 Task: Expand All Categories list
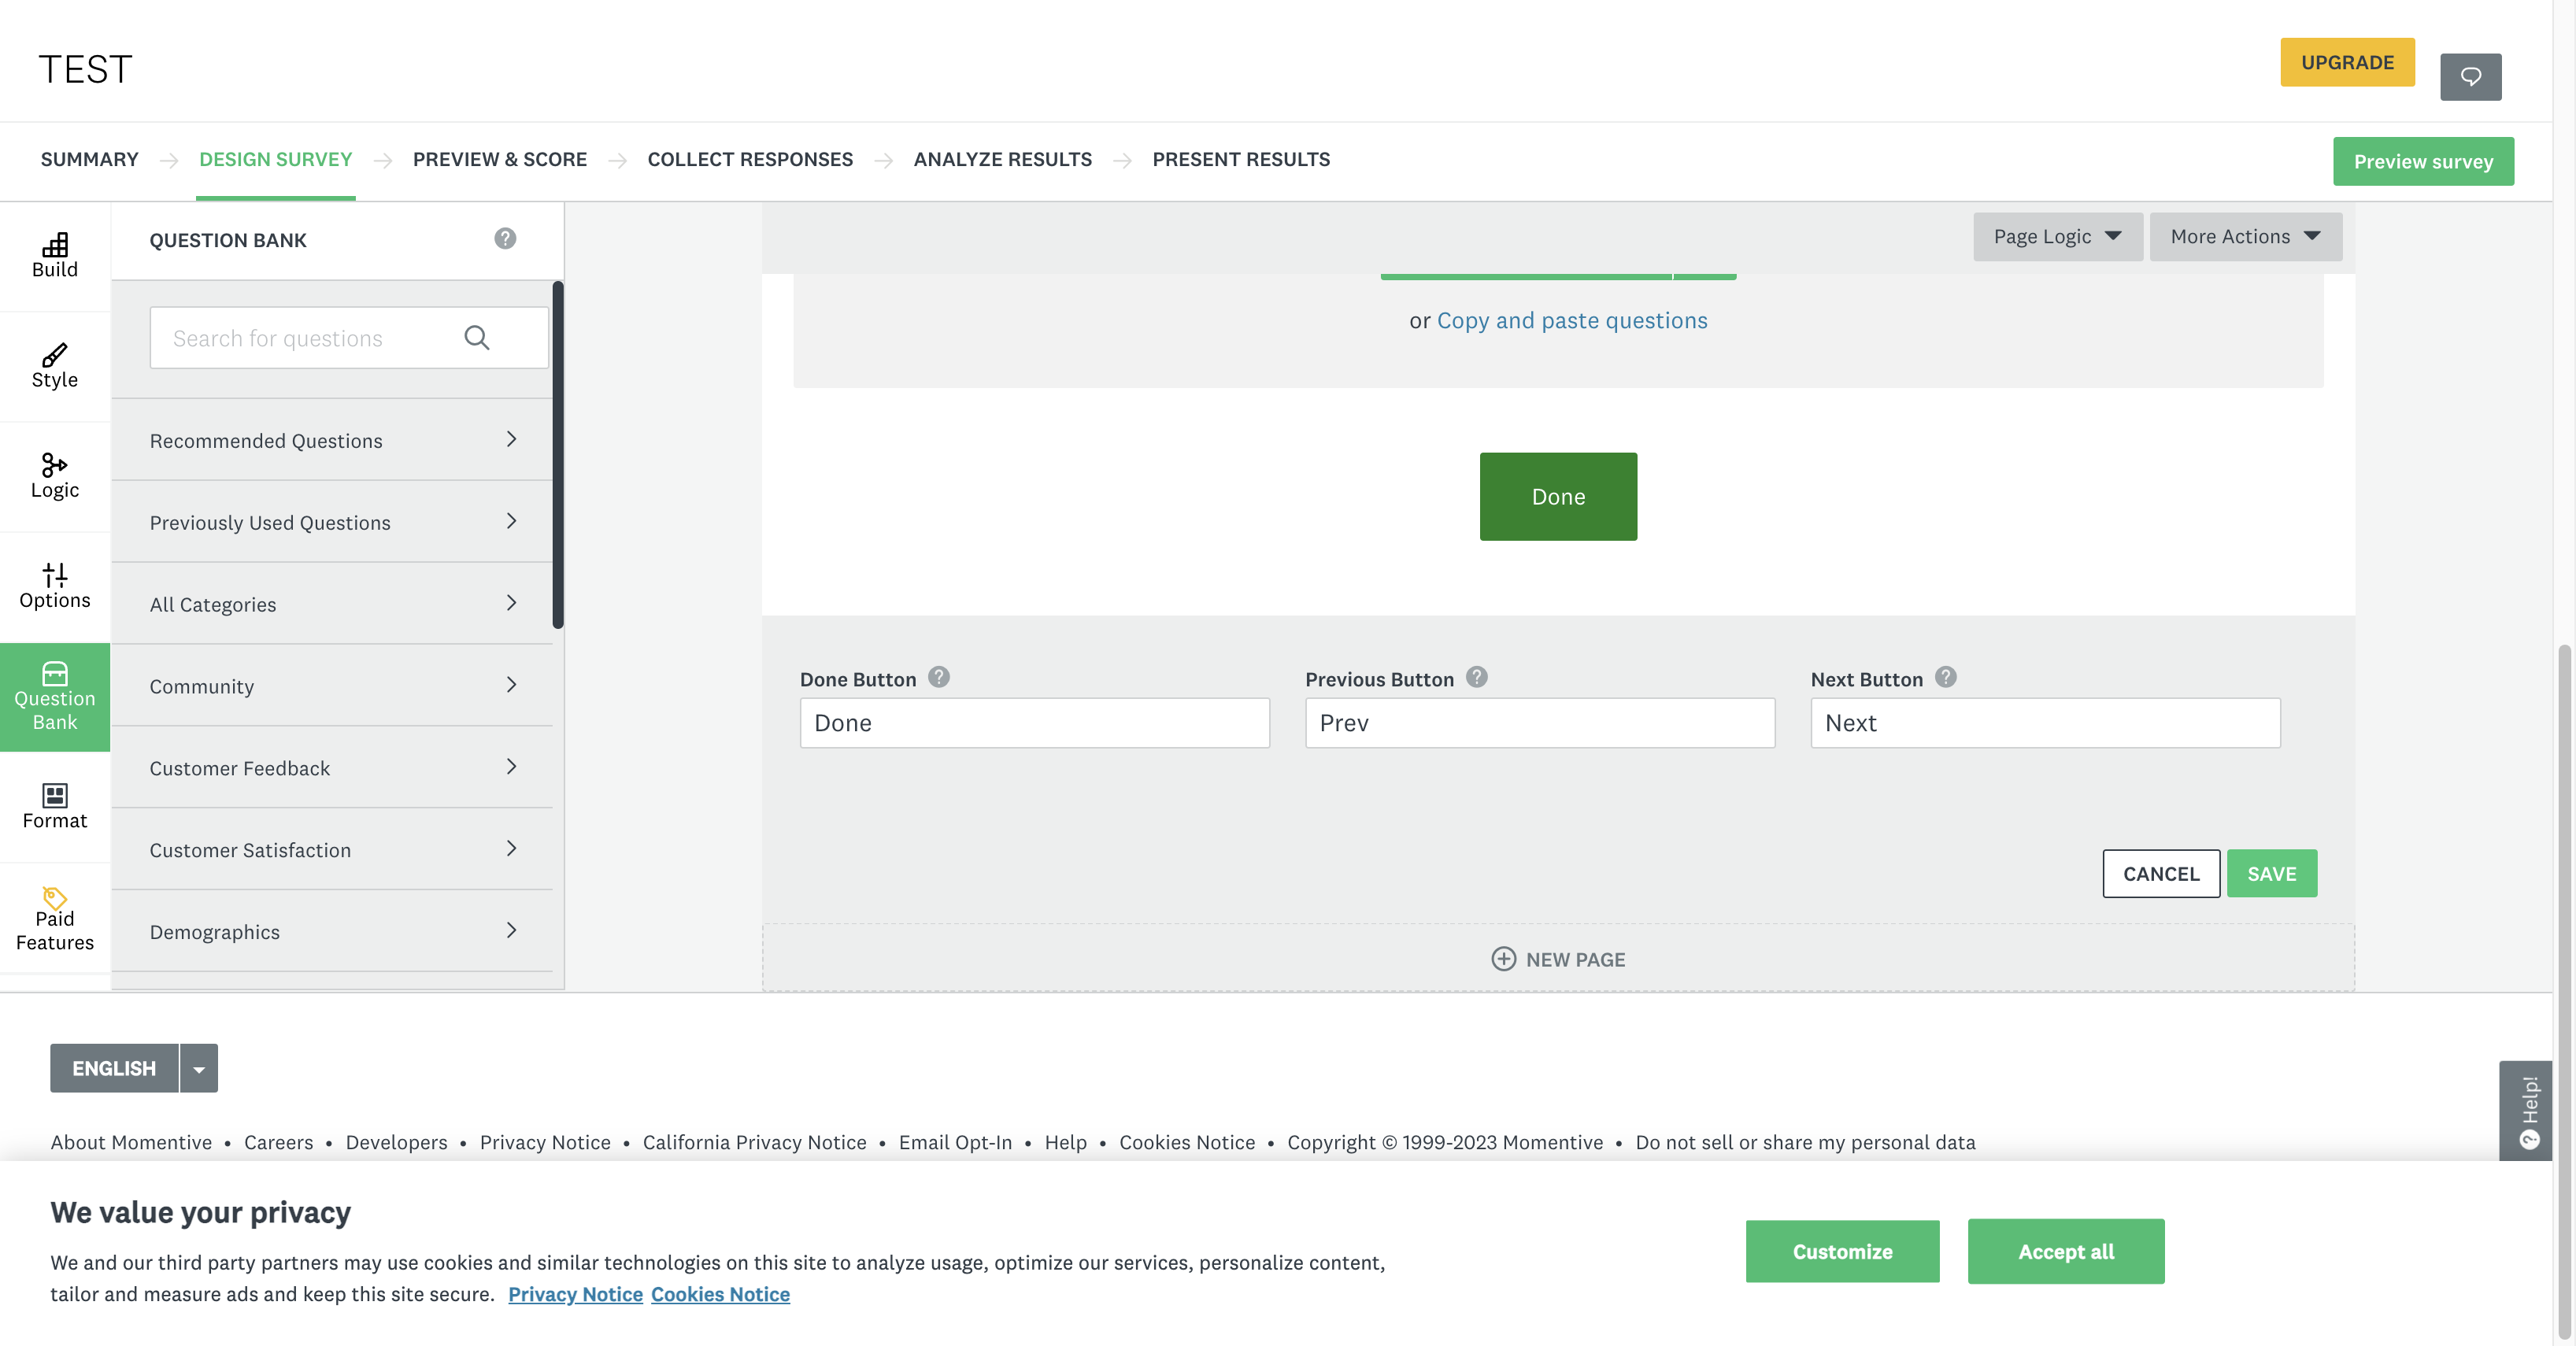coord(332,604)
